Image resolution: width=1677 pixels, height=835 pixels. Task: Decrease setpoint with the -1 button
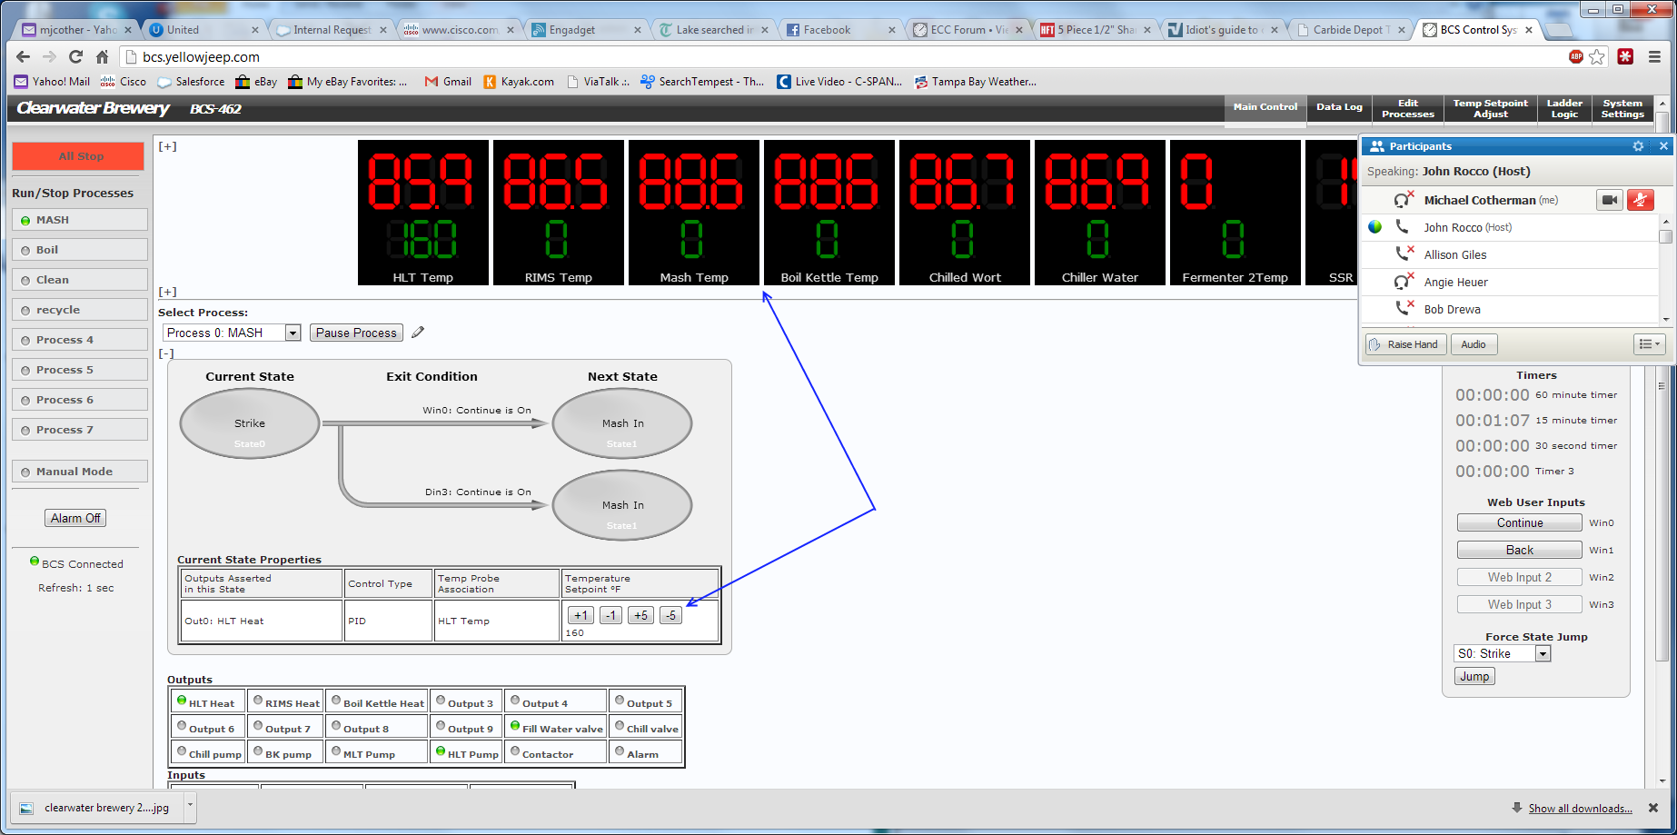point(610,615)
